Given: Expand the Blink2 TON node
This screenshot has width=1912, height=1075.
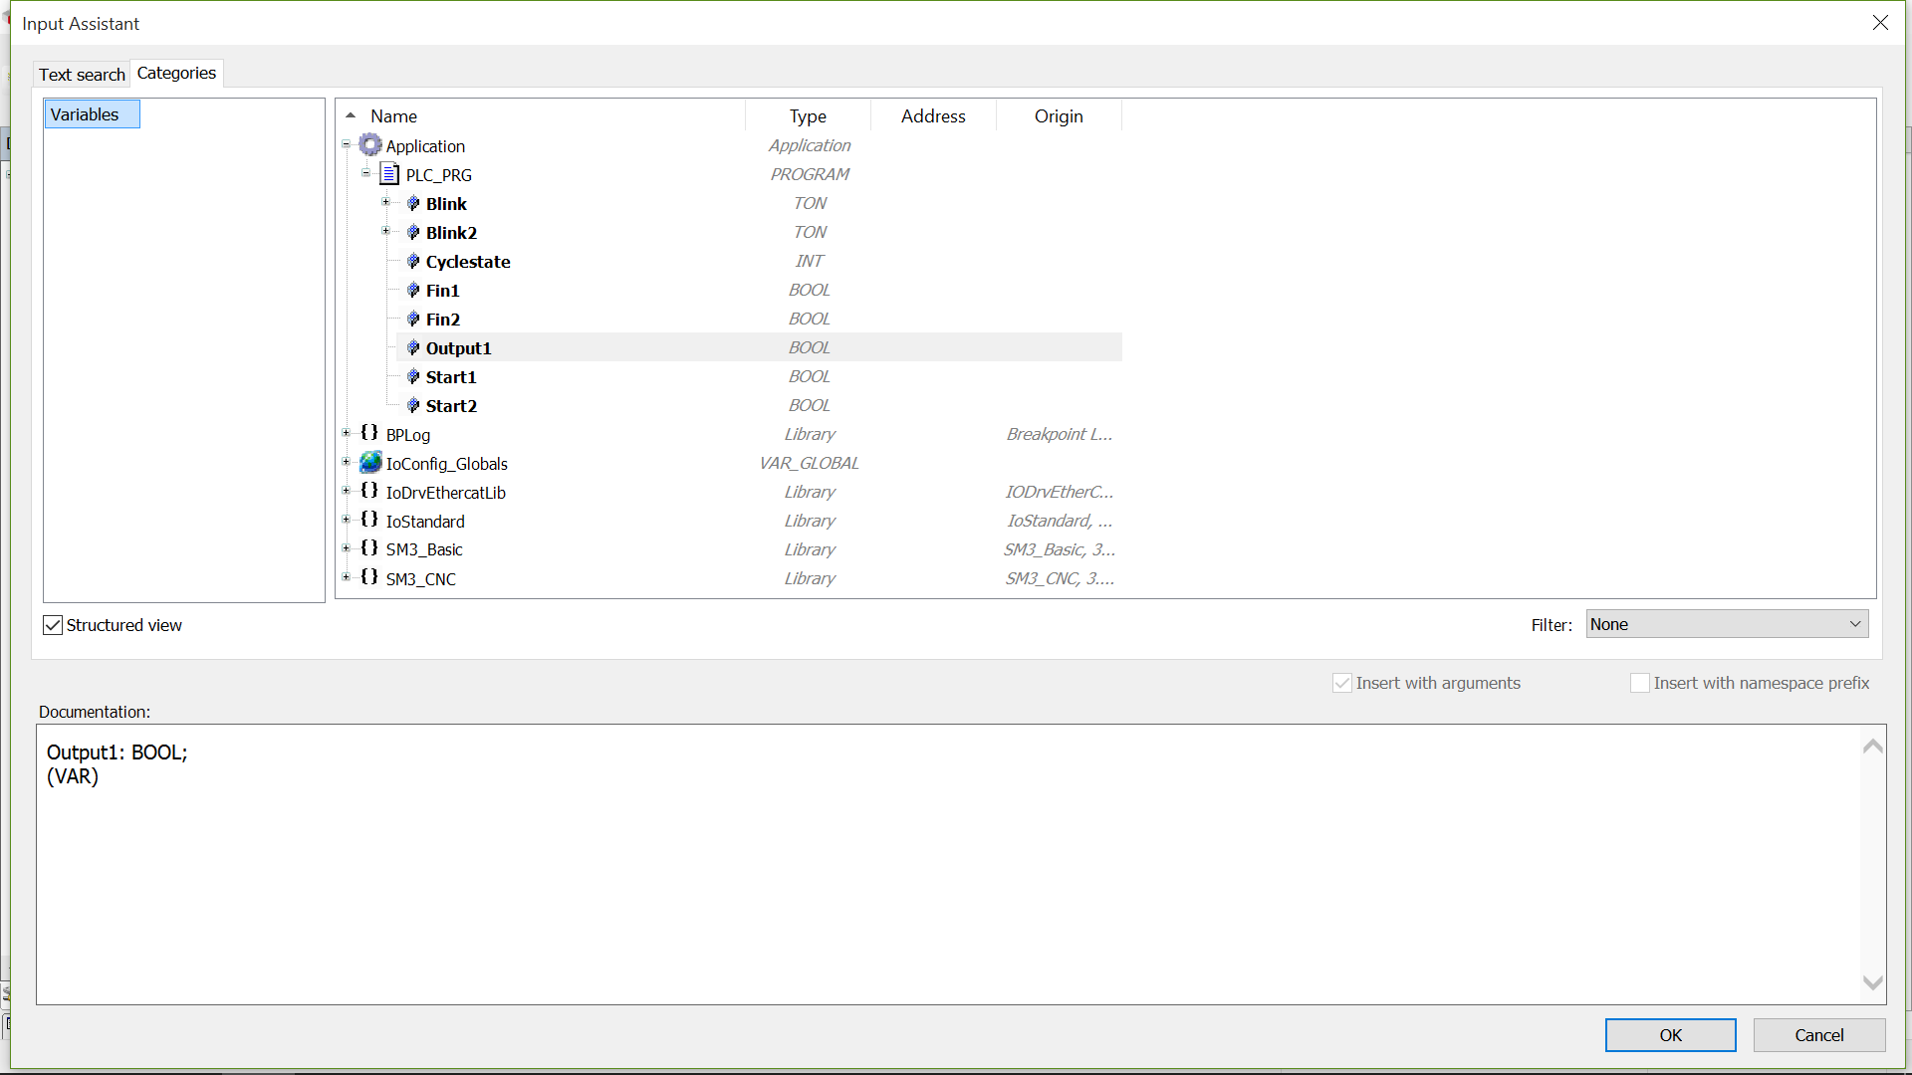Looking at the screenshot, I should (386, 231).
